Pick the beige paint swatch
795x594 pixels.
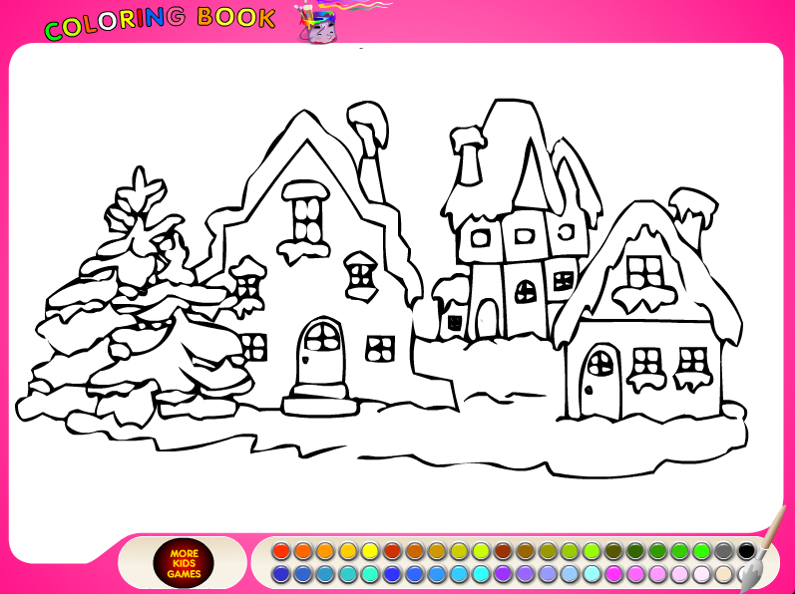[x=724, y=574]
